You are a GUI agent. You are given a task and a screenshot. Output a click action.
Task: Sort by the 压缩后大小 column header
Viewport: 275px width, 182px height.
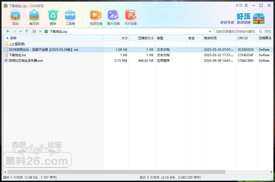tap(142, 38)
